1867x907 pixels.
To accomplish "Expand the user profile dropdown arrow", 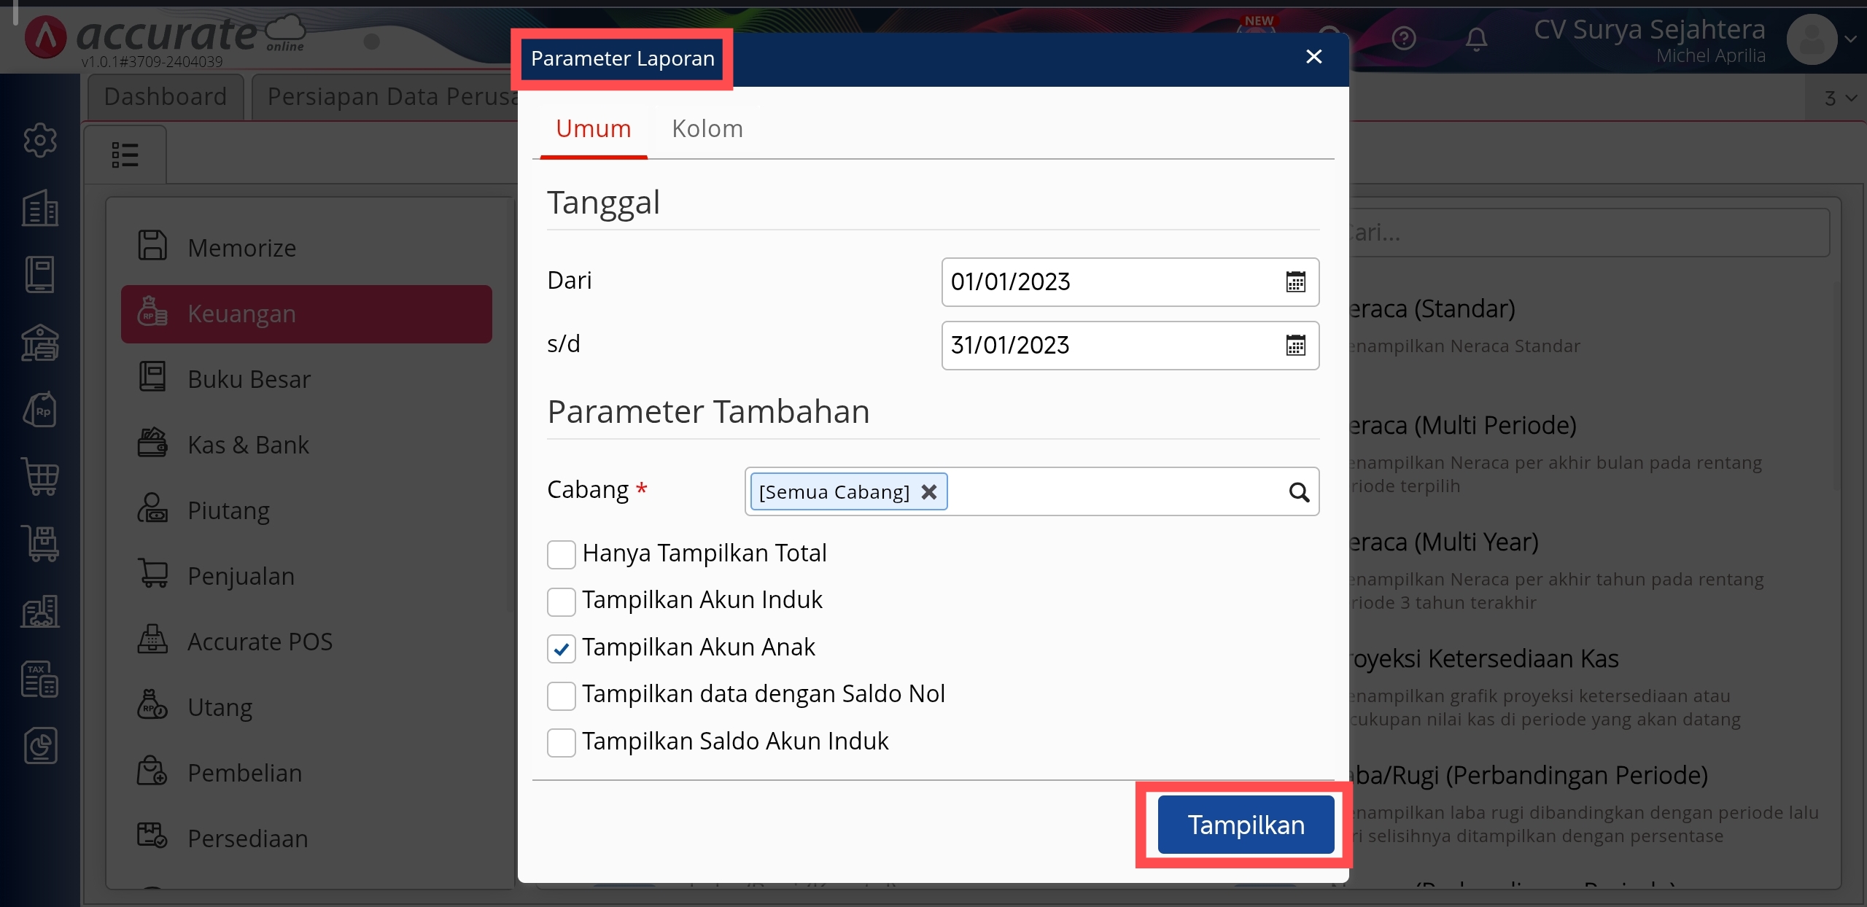I will 1849,39.
